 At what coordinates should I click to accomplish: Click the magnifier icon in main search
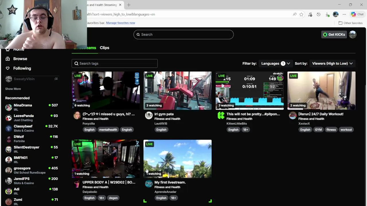pos(138,34)
